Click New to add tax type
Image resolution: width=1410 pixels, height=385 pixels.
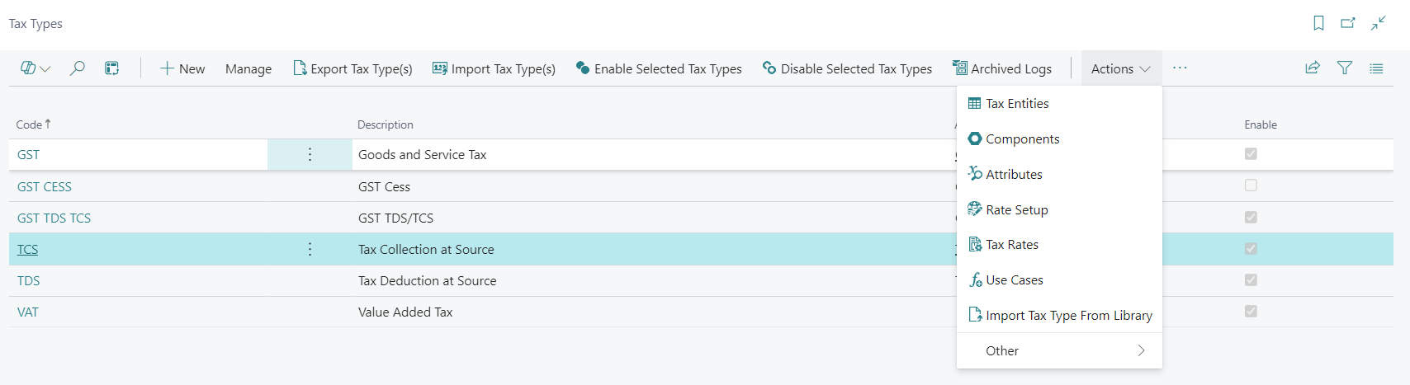point(182,68)
